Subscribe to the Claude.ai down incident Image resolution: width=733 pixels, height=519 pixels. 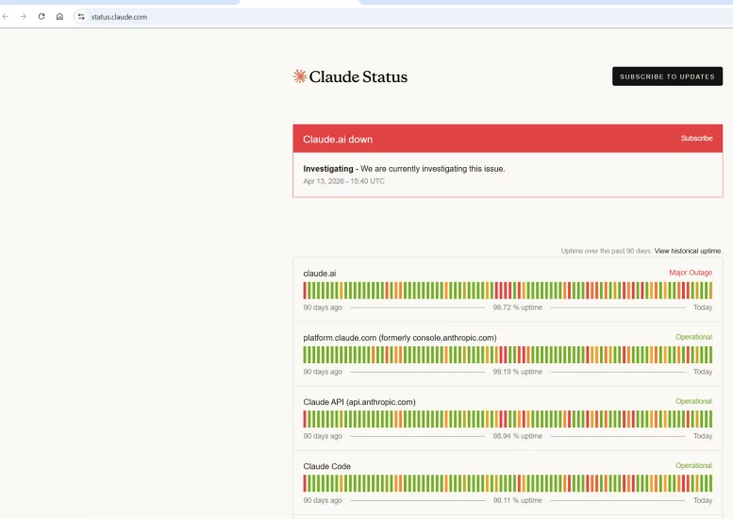(696, 139)
